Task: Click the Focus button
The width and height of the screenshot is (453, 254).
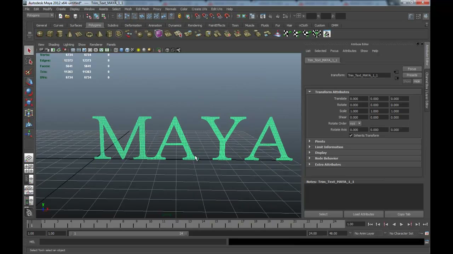Action: (x=412, y=69)
